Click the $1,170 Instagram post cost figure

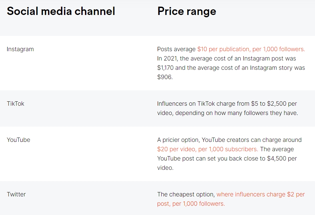coord(165,68)
